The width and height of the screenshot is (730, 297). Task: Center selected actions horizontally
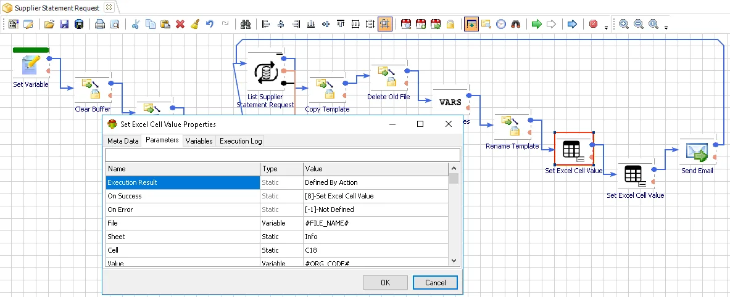tap(281, 24)
